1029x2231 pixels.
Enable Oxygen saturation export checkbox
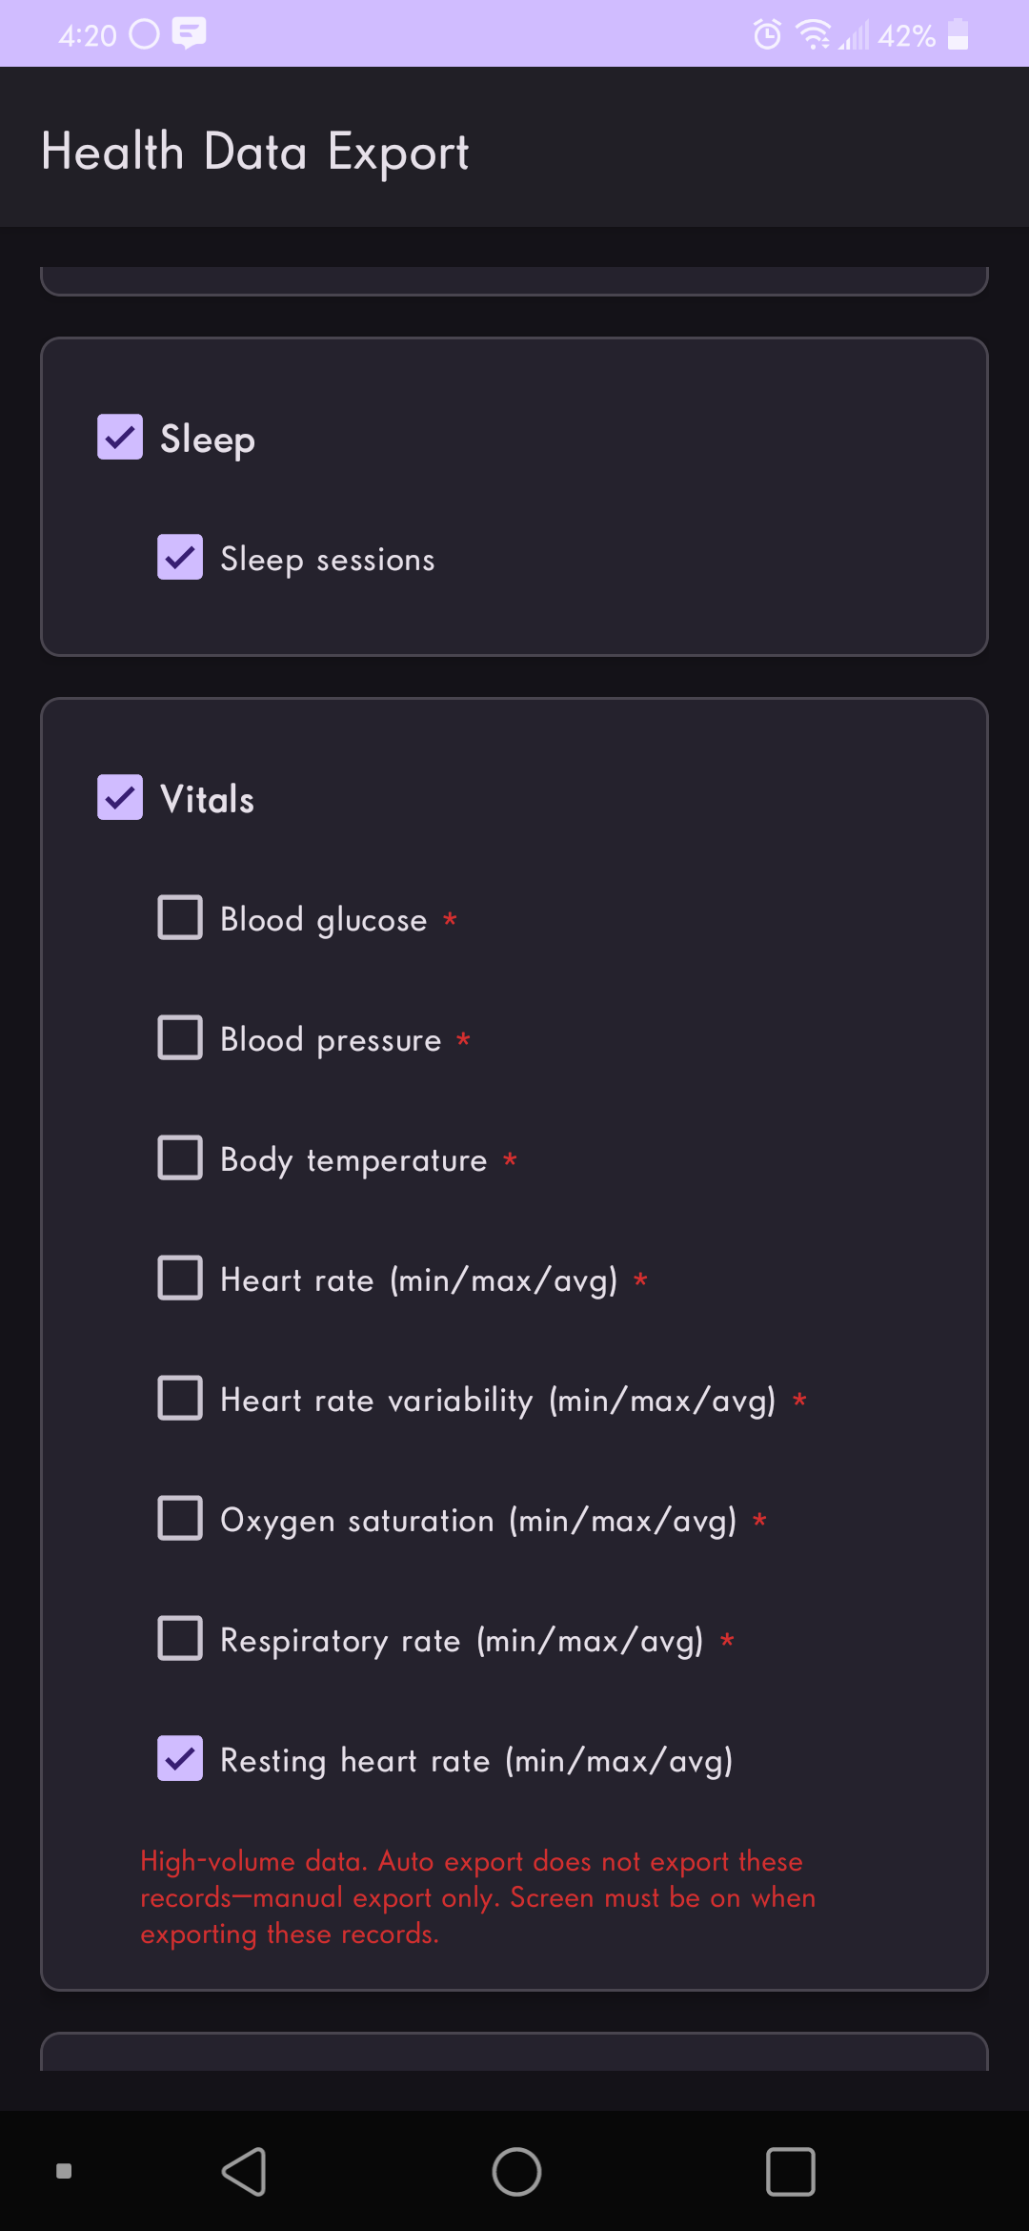click(x=180, y=1519)
